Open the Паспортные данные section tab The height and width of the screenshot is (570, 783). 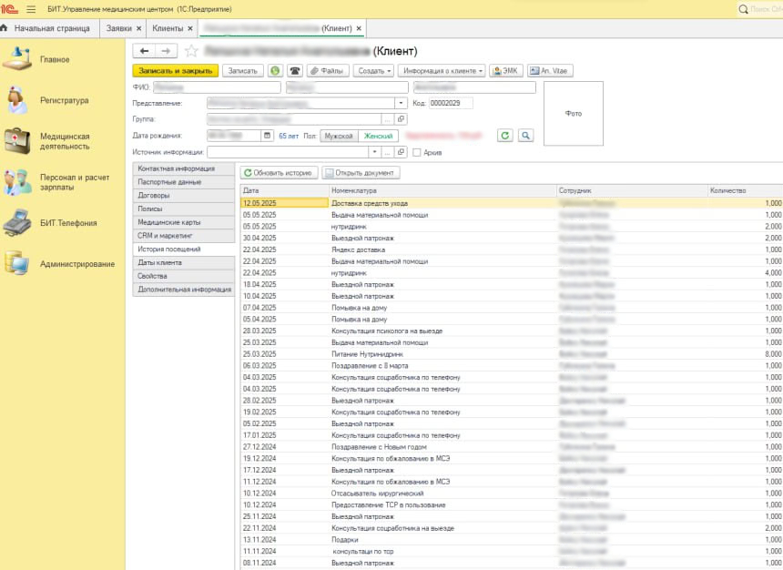tap(183, 182)
